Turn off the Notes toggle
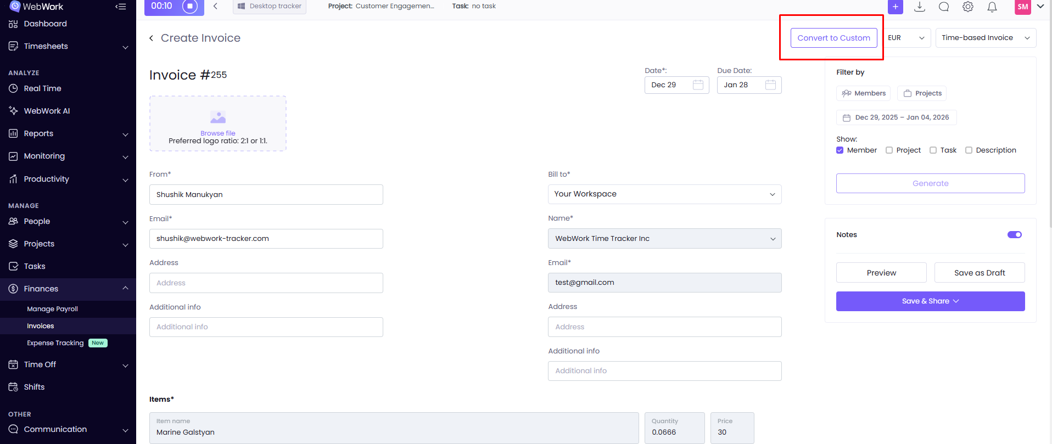Viewport: 1052px width, 444px height. click(1014, 235)
